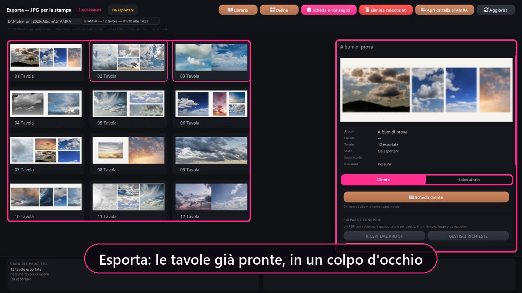Select the 01 Tavola thumbnail
The image size is (522, 293).
click(x=46, y=61)
